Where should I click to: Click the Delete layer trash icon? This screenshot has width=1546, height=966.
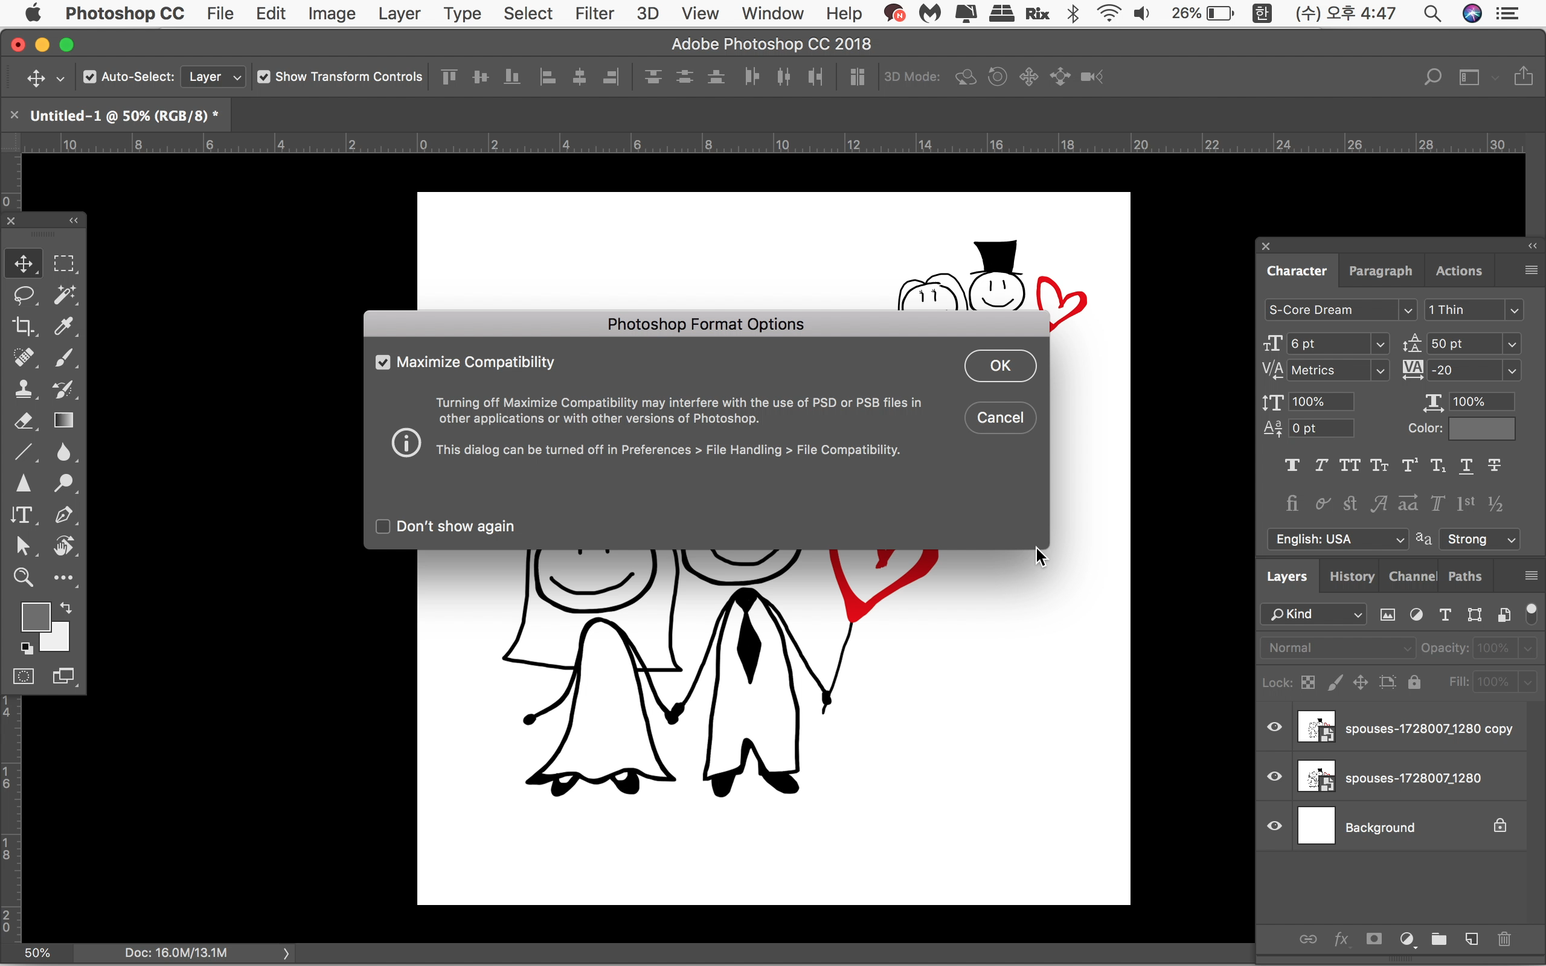[x=1504, y=939]
